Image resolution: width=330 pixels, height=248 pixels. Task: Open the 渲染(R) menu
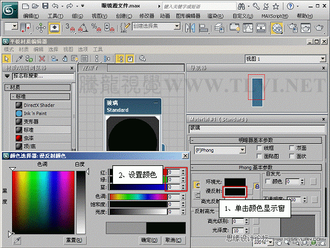pyautogui.click(x=215, y=16)
